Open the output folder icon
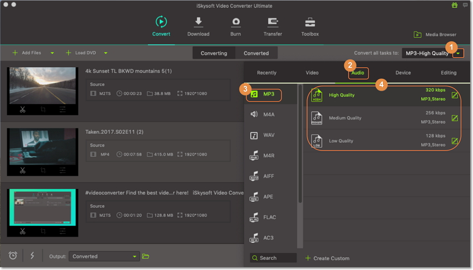The height and width of the screenshot is (270, 473). [146, 256]
